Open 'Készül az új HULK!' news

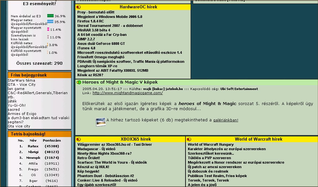point(93,167)
